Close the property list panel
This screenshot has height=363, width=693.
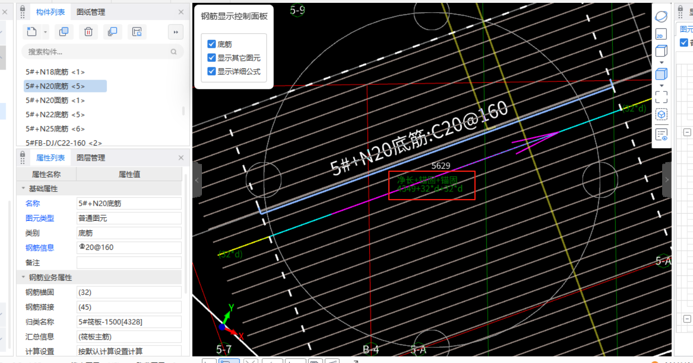pyautogui.click(x=181, y=158)
